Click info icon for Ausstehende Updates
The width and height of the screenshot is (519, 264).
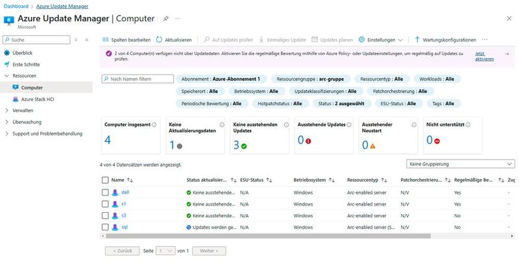coord(349,125)
